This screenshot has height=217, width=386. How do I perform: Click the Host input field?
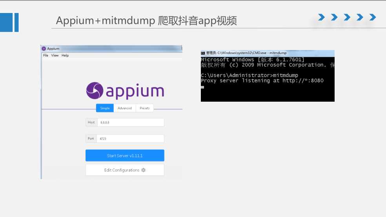point(131,122)
